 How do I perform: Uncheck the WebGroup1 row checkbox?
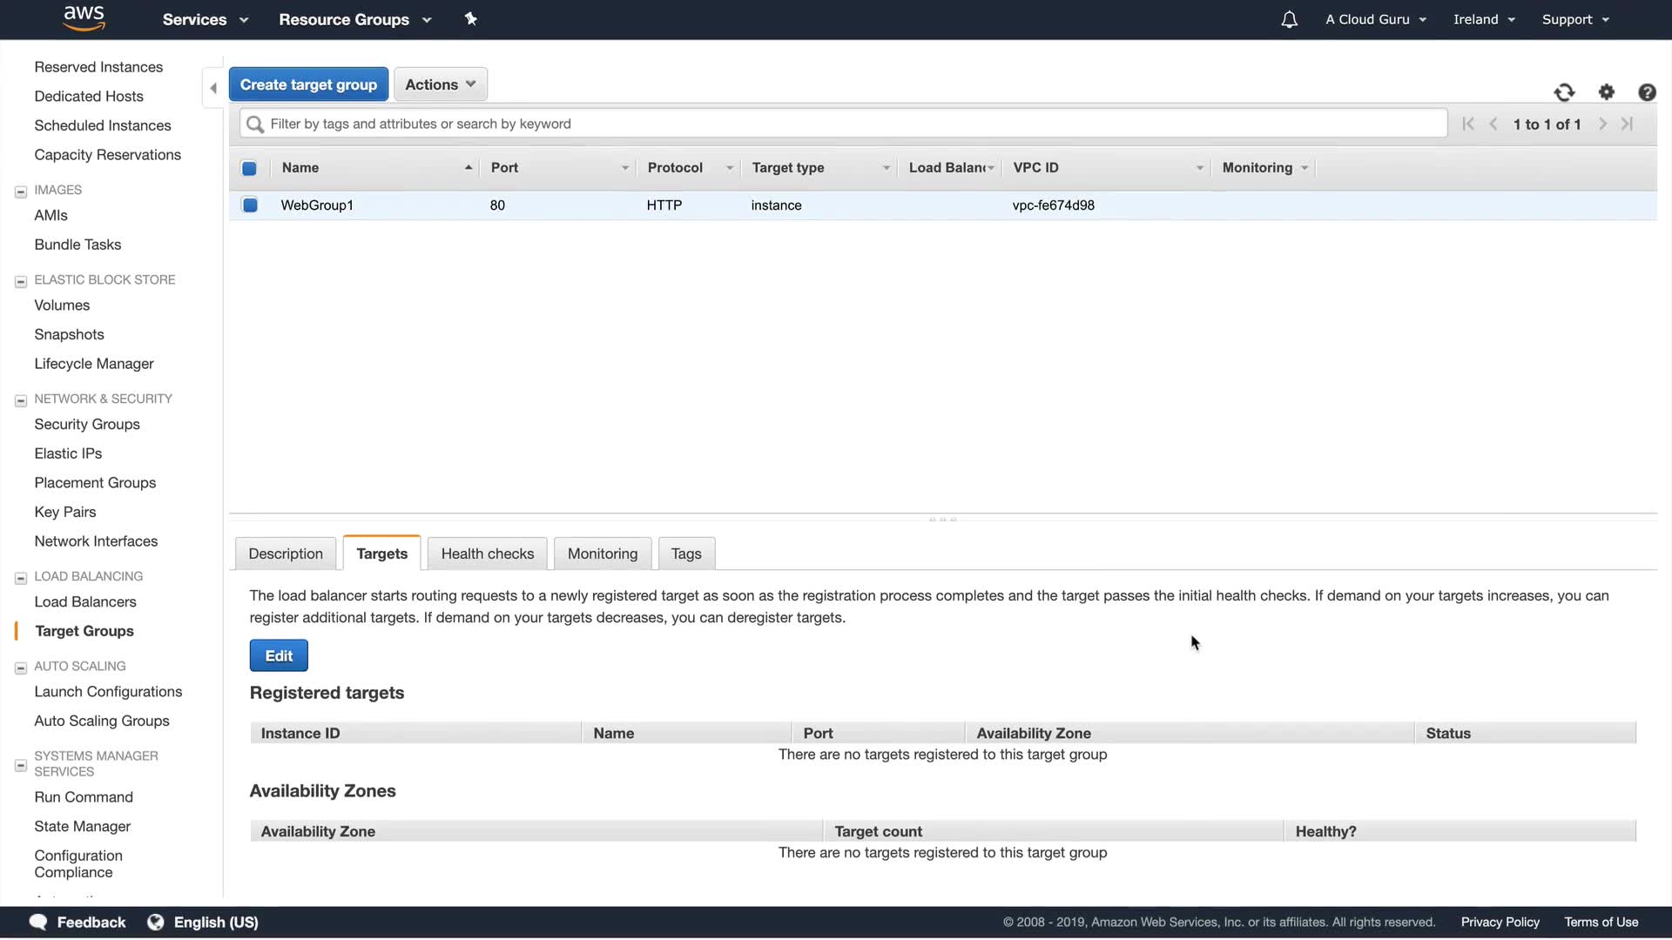coord(250,205)
